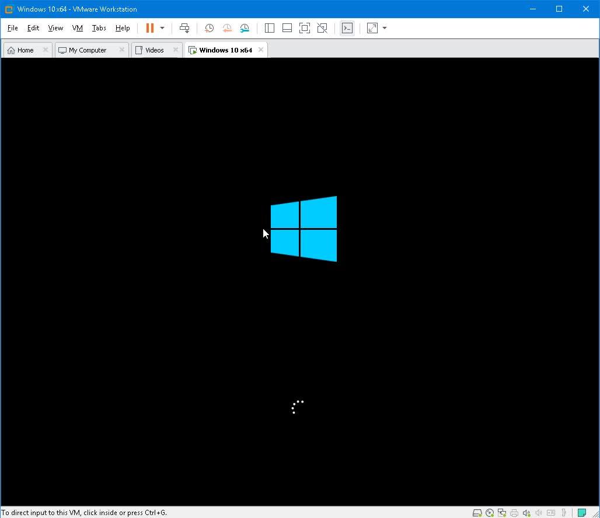
Task: Click the greyed-out speaker status icon
Action: [x=538, y=513]
